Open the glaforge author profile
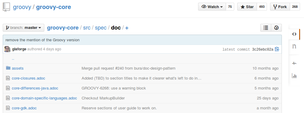The image size is (304, 113). click(19, 49)
